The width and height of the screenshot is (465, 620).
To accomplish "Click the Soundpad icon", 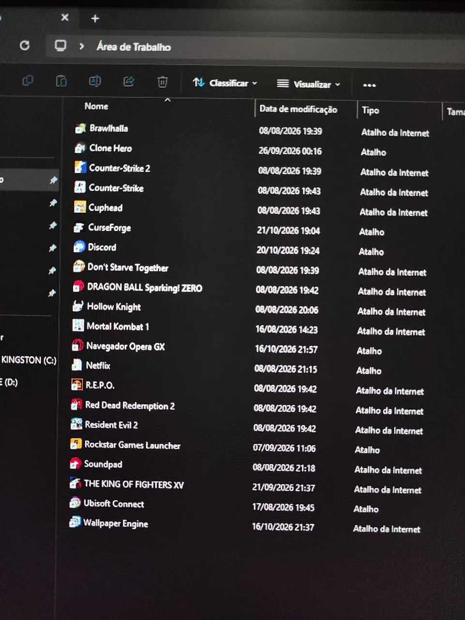I will 75,464.
